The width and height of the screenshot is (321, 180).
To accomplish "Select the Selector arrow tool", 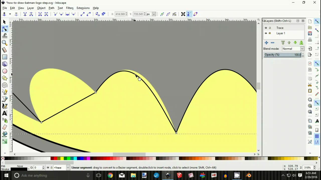I will click(5, 22).
